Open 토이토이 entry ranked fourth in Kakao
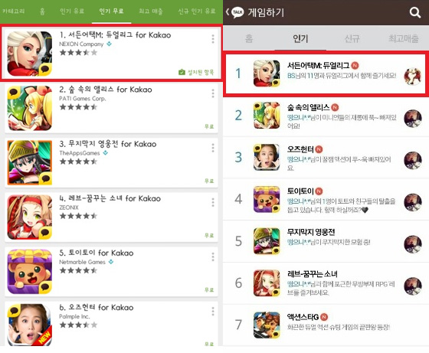This screenshot has height=353, width=429. [x=326, y=199]
